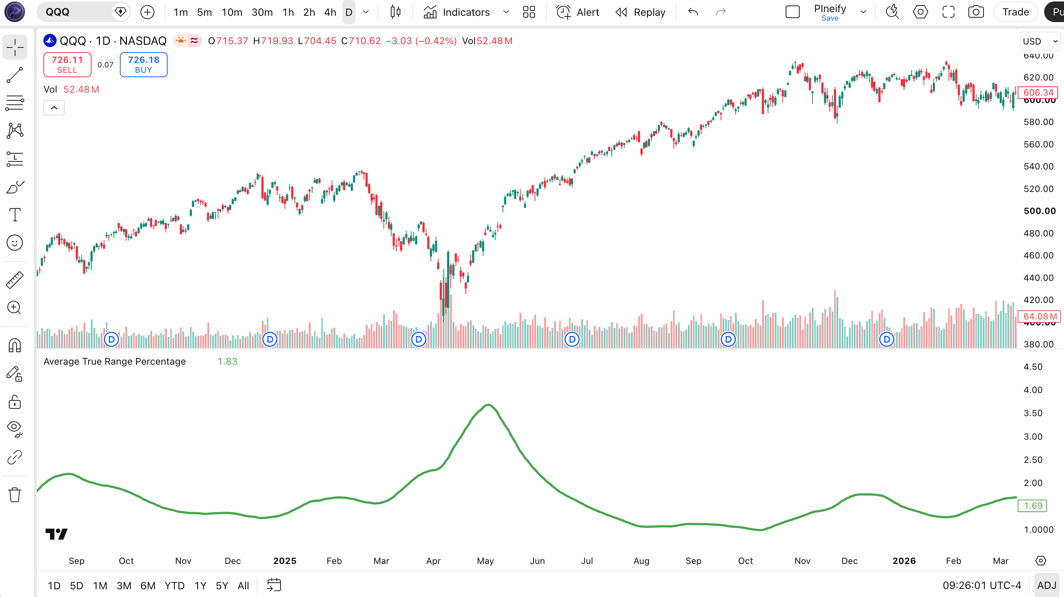Image resolution: width=1064 pixels, height=597 pixels.
Task: Set the range to All
Action: point(243,586)
